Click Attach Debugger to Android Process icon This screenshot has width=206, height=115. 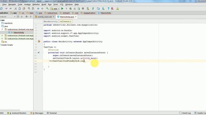[x=79, y=9]
